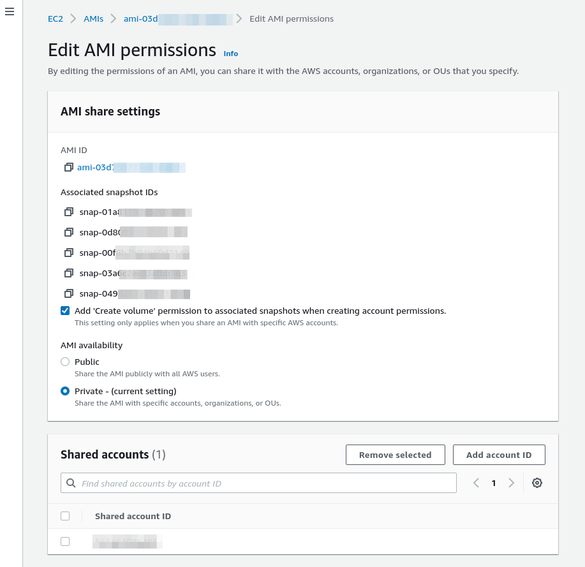Click the search magnifier in the accounts filter
Viewport: 585px width, 567px height.
71,483
